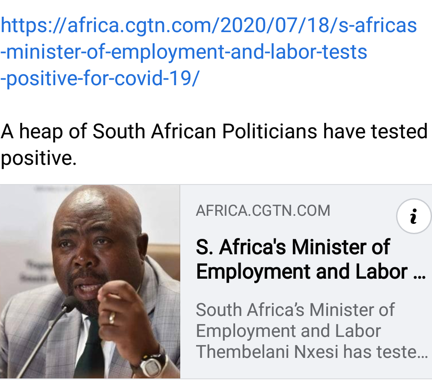Click the ellipsis ending the truncated headline

pos(420,273)
